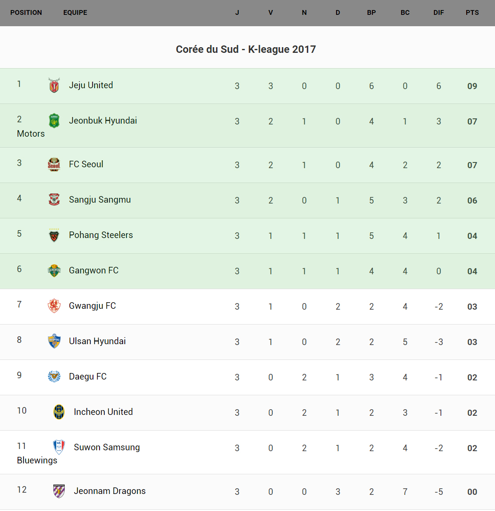Click the Sangju Sangmu team crest
The image size is (495, 511).
[x=54, y=200]
